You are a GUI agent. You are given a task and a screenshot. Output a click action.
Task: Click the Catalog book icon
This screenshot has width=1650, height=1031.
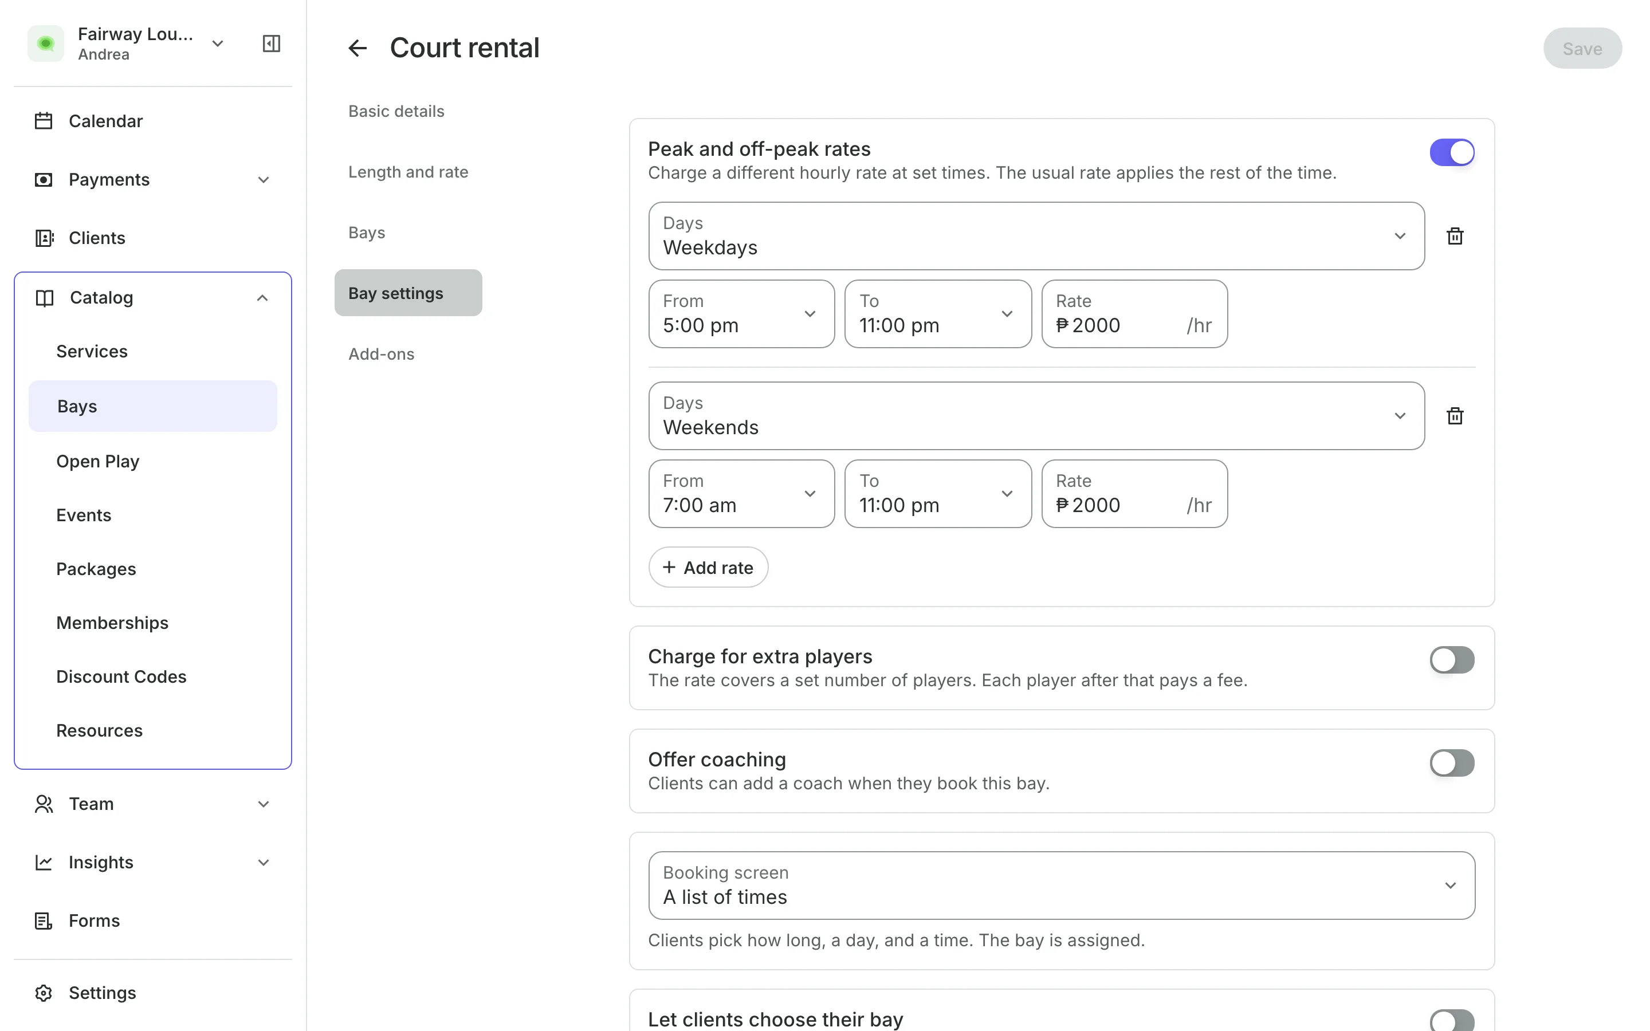tap(44, 298)
